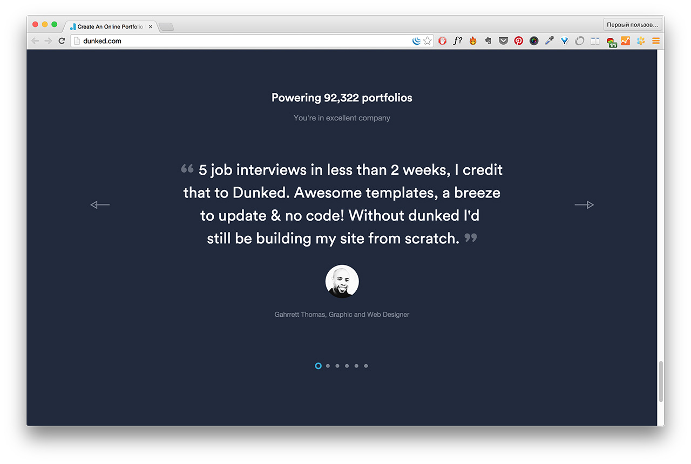Click the AdBlock stop-hand icon
The image size is (691, 464).
click(x=442, y=40)
